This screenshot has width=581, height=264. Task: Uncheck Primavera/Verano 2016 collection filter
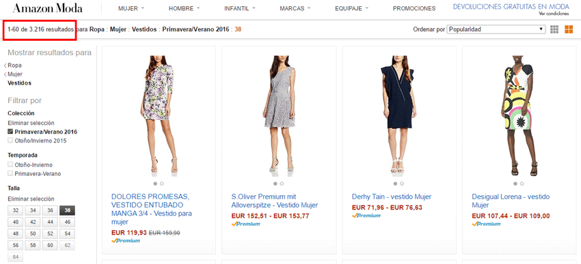click(10, 132)
